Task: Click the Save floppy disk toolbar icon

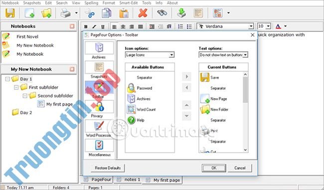Action: click(x=9, y=13)
